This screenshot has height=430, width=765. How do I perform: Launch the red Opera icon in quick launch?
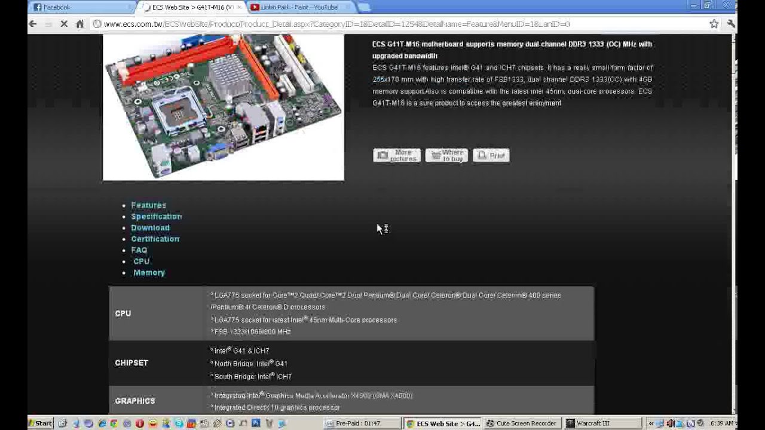pos(139,423)
